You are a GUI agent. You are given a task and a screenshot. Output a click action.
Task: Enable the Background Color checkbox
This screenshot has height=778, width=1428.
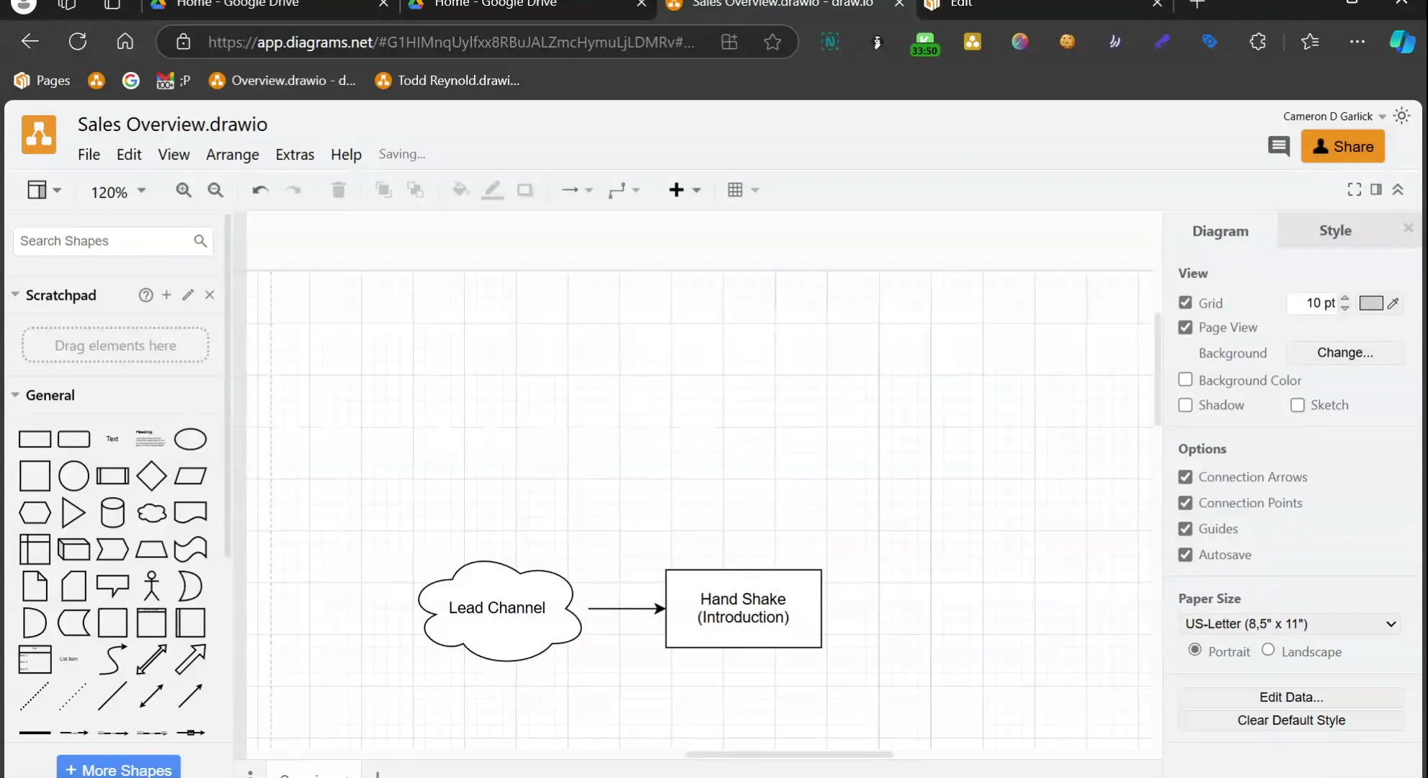1185,380
